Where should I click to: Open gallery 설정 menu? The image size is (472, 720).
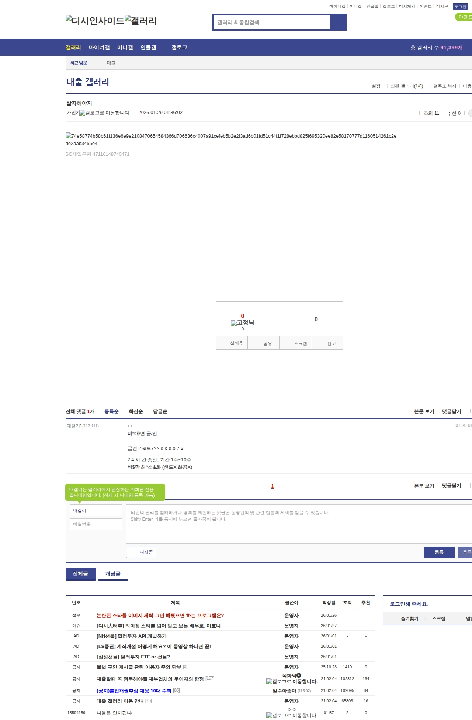(x=376, y=86)
